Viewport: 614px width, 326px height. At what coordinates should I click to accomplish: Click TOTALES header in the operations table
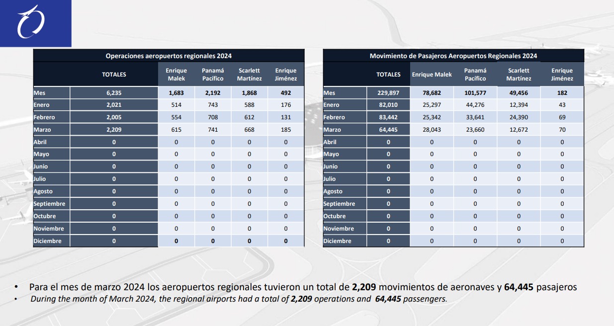coord(114,75)
